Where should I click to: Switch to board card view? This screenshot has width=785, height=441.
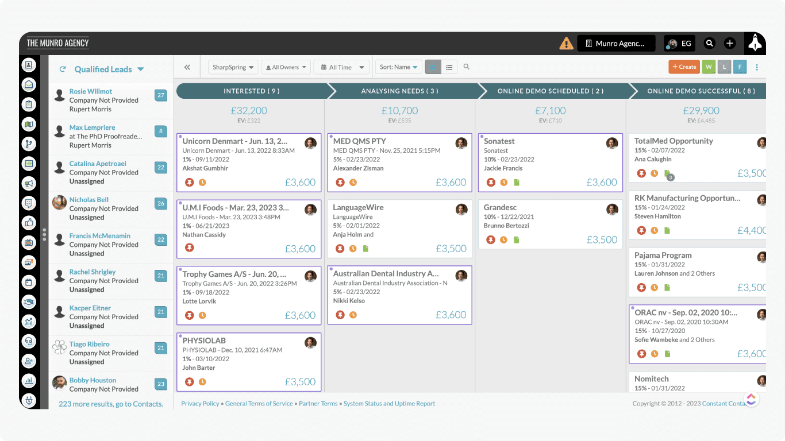tap(433, 67)
